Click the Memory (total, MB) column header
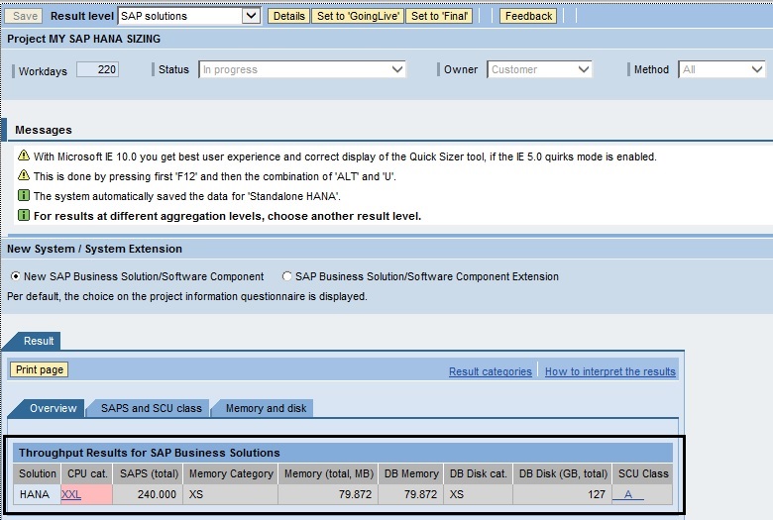This screenshot has width=773, height=520. tap(328, 473)
